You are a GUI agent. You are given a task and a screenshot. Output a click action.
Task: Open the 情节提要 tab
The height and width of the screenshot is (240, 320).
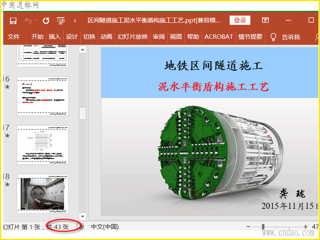tap(250, 37)
